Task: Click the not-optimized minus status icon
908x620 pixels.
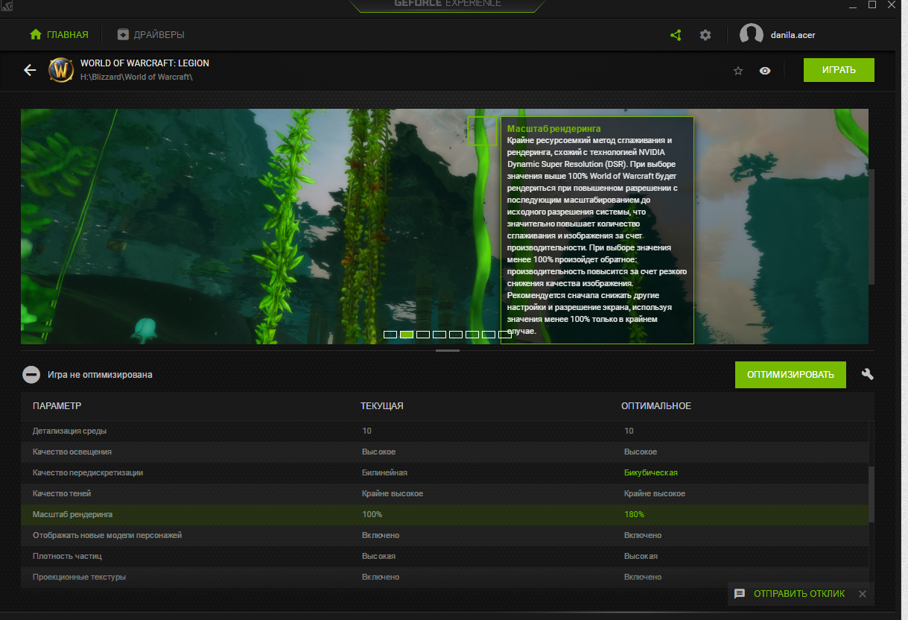Action: pyautogui.click(x=31, y=375)
